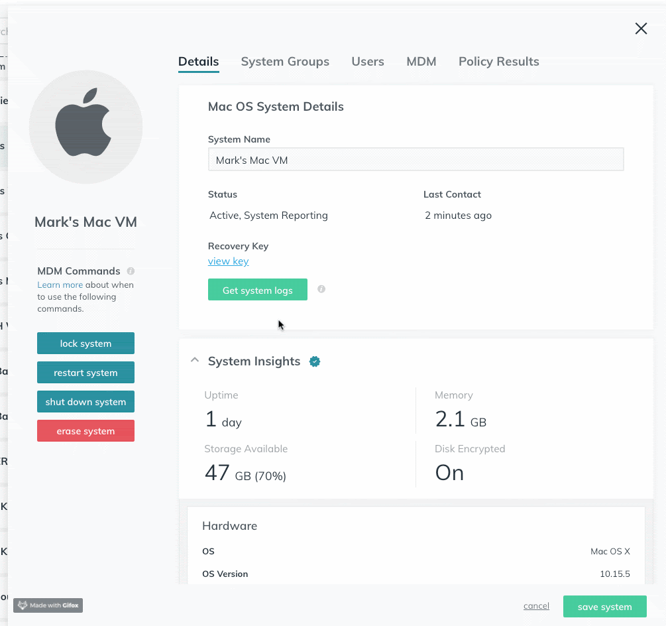The image size is (666, 626).
Task: Switch to the System Groups tab
Action: (285, 62)
